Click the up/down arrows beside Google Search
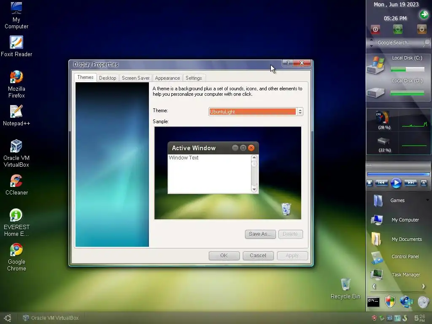Screen dimensions: 432x324 tap(371, 43)
